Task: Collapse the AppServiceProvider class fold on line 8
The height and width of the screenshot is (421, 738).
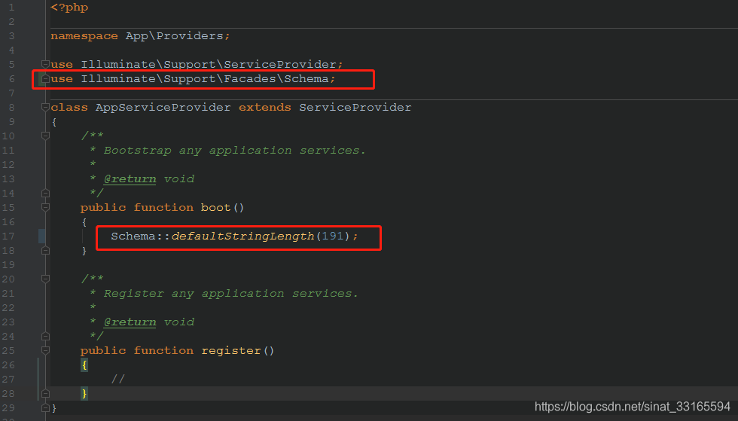Action: pyautogui.click(x=46, y=108)
